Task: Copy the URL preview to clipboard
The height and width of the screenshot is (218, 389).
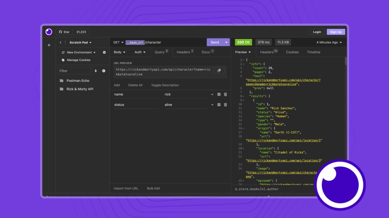Action: point(219,70)
